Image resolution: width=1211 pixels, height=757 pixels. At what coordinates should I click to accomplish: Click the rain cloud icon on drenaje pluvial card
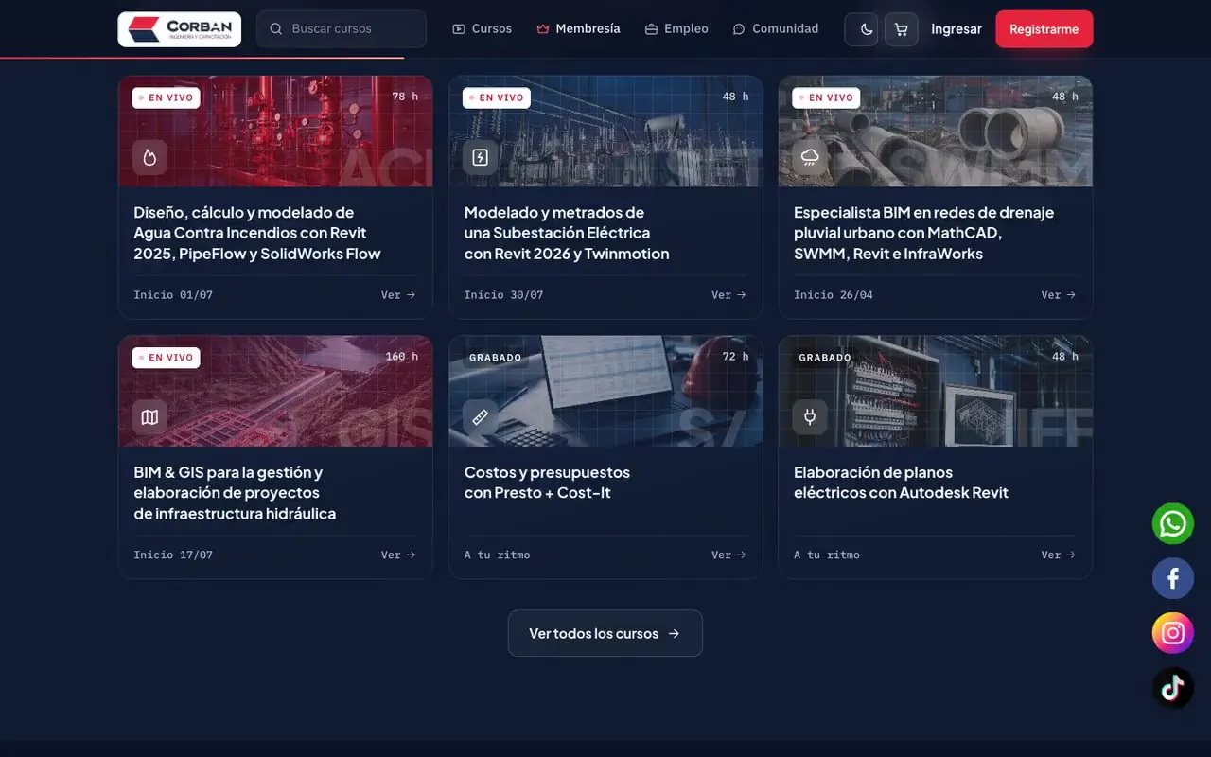coord(810,157)
